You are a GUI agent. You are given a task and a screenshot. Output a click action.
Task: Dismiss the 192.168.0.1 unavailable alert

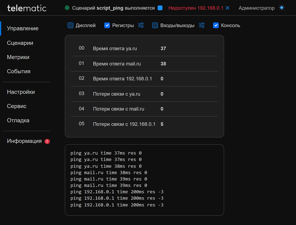pos(228,8)
